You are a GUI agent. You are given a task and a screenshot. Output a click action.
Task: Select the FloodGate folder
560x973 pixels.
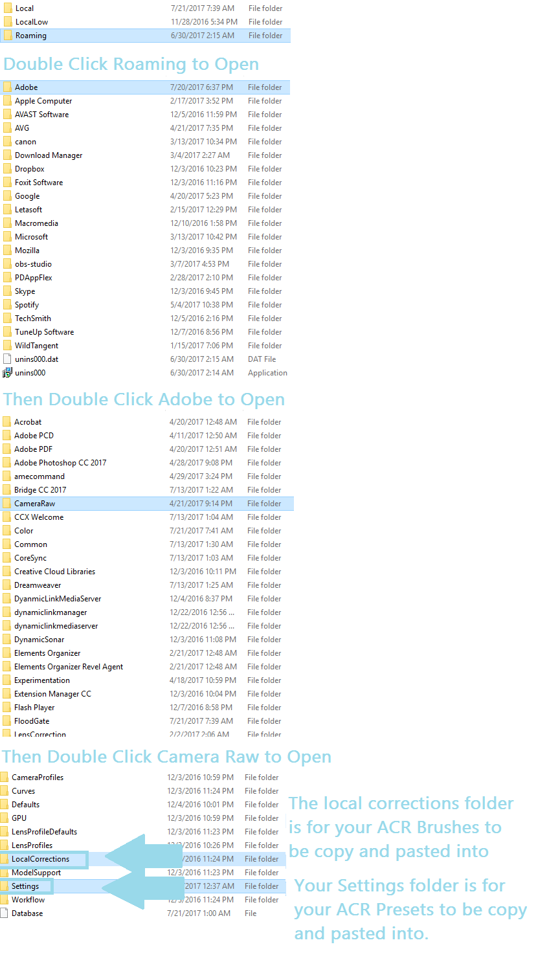pos(32,721)
